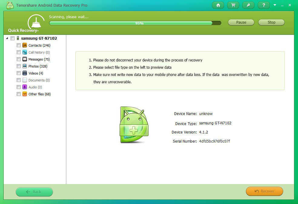The image size is (298, 204).
Task: Check the Other files (68) checkbox
Action: pyautogui.click(x=19, y=94)
